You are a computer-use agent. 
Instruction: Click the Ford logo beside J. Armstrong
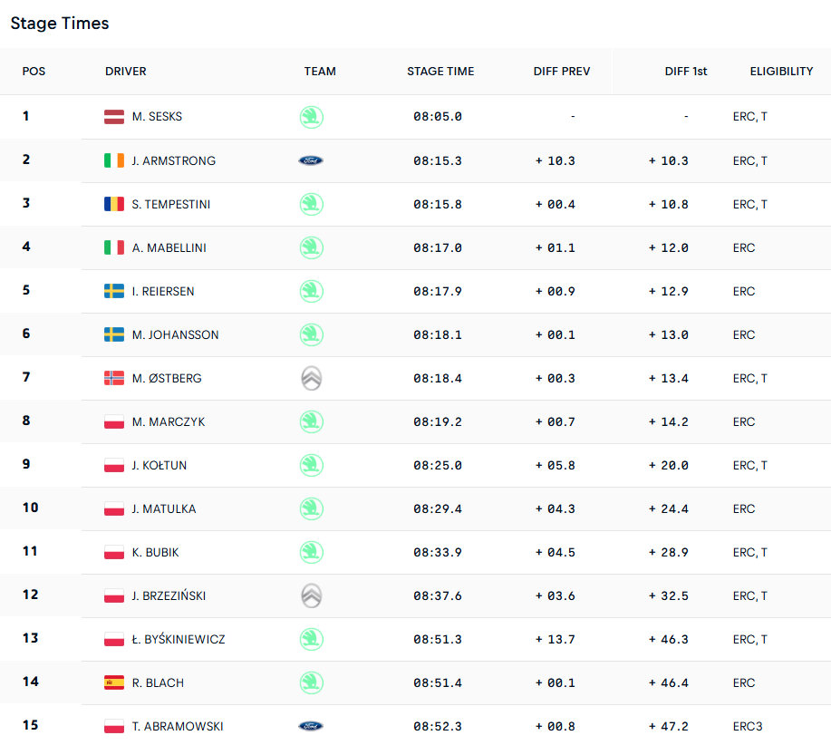click(x=311, y=160)
